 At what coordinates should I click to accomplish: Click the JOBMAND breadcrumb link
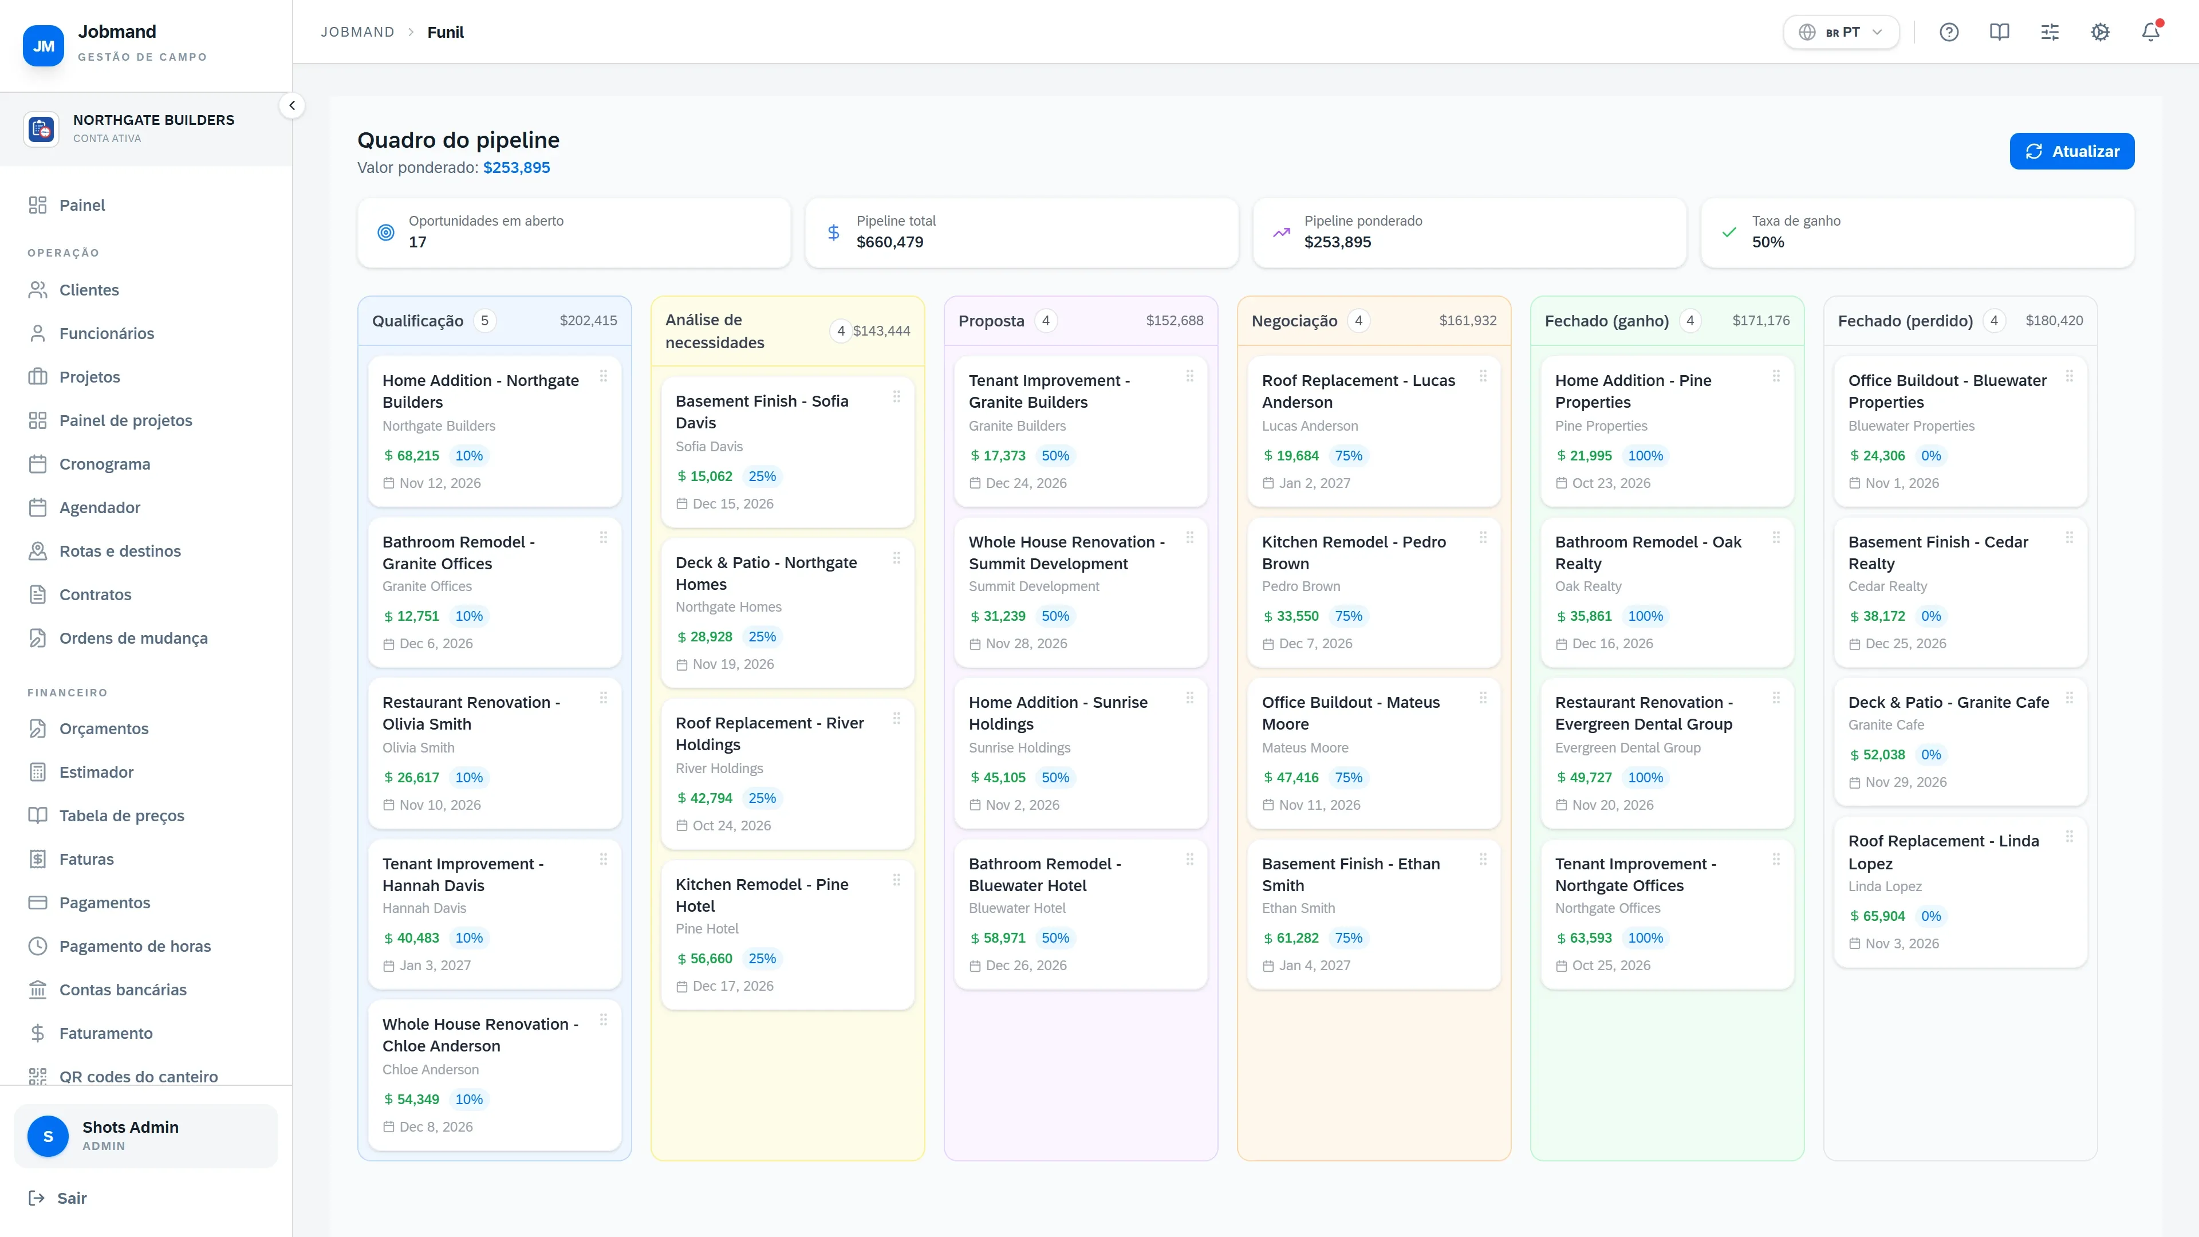(x=358, y=33)
